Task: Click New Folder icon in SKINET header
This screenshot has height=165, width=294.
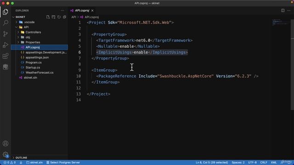Action: tap(53, 17)
